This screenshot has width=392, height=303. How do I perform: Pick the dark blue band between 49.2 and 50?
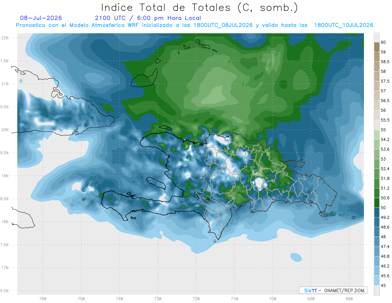pyautogui.click(x=377, y=213)
